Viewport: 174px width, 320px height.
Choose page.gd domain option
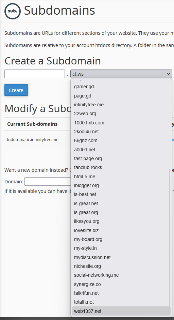tap(121, 96)
